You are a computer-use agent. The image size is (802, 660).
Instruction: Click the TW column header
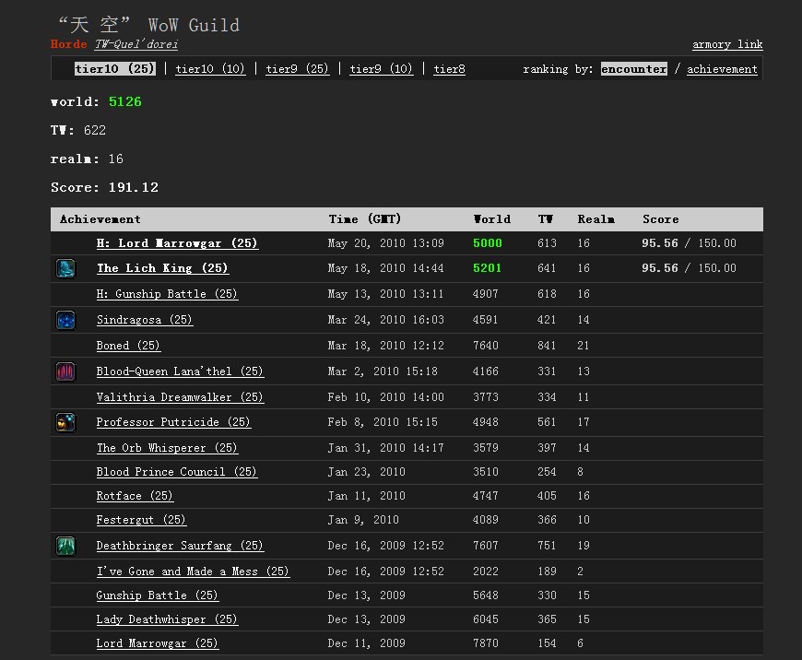545,219
